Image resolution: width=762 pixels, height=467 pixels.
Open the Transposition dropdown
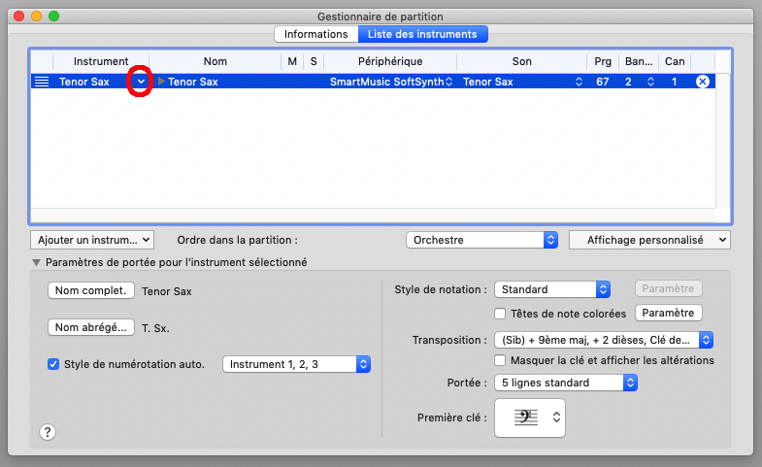coord(604,340)
